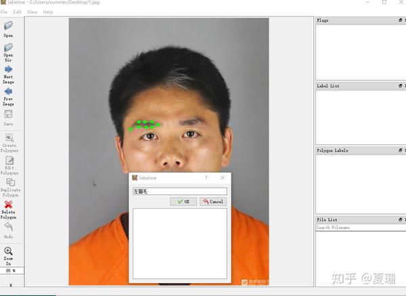Close the labelme label dialog
The height and width of the screenshot is (296, 406).
click(x=223, y=178)
